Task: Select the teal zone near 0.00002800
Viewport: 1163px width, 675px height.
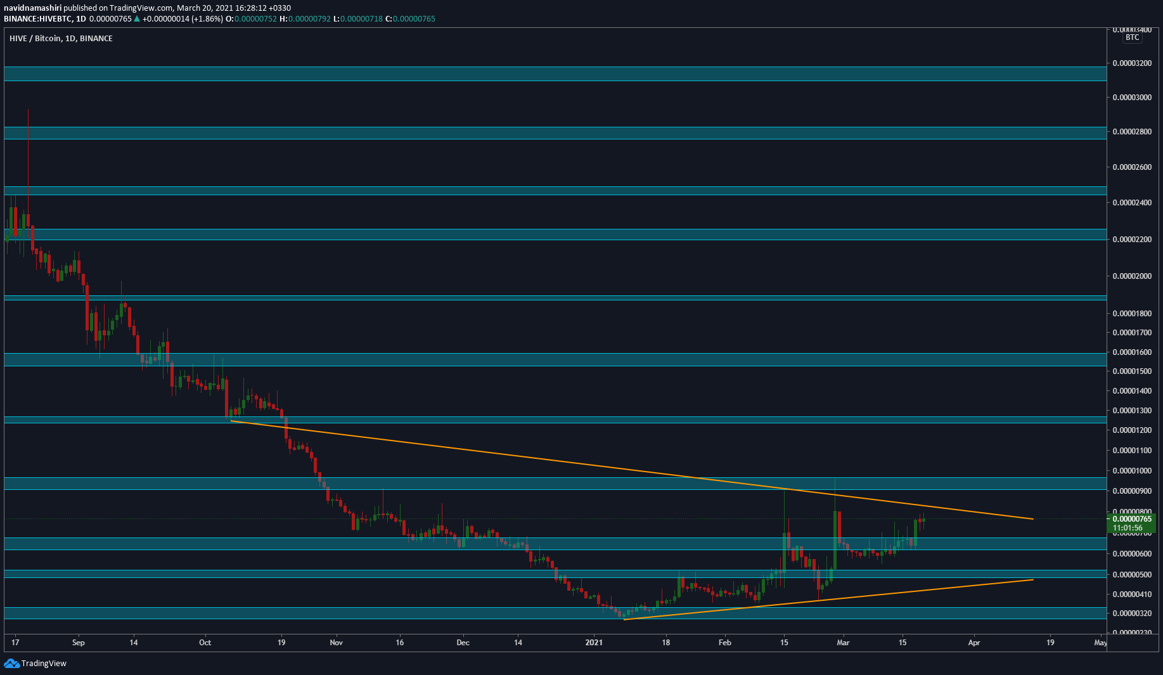Action: pos(555,132)
